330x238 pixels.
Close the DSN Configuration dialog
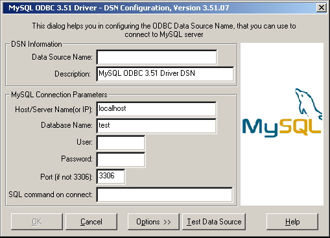click(x=322, y=8)
